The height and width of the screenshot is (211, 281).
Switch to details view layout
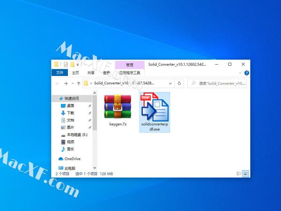pyautogui.click(x=239, y=173)
